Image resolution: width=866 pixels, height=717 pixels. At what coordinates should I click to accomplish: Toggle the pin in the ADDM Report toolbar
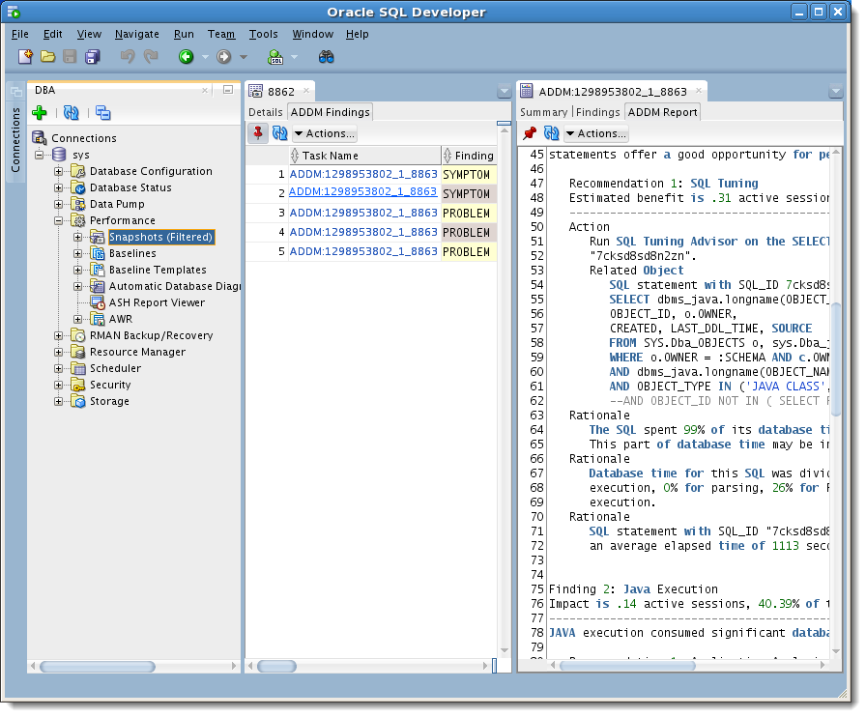pyautogui.click(x=529, y=133)
